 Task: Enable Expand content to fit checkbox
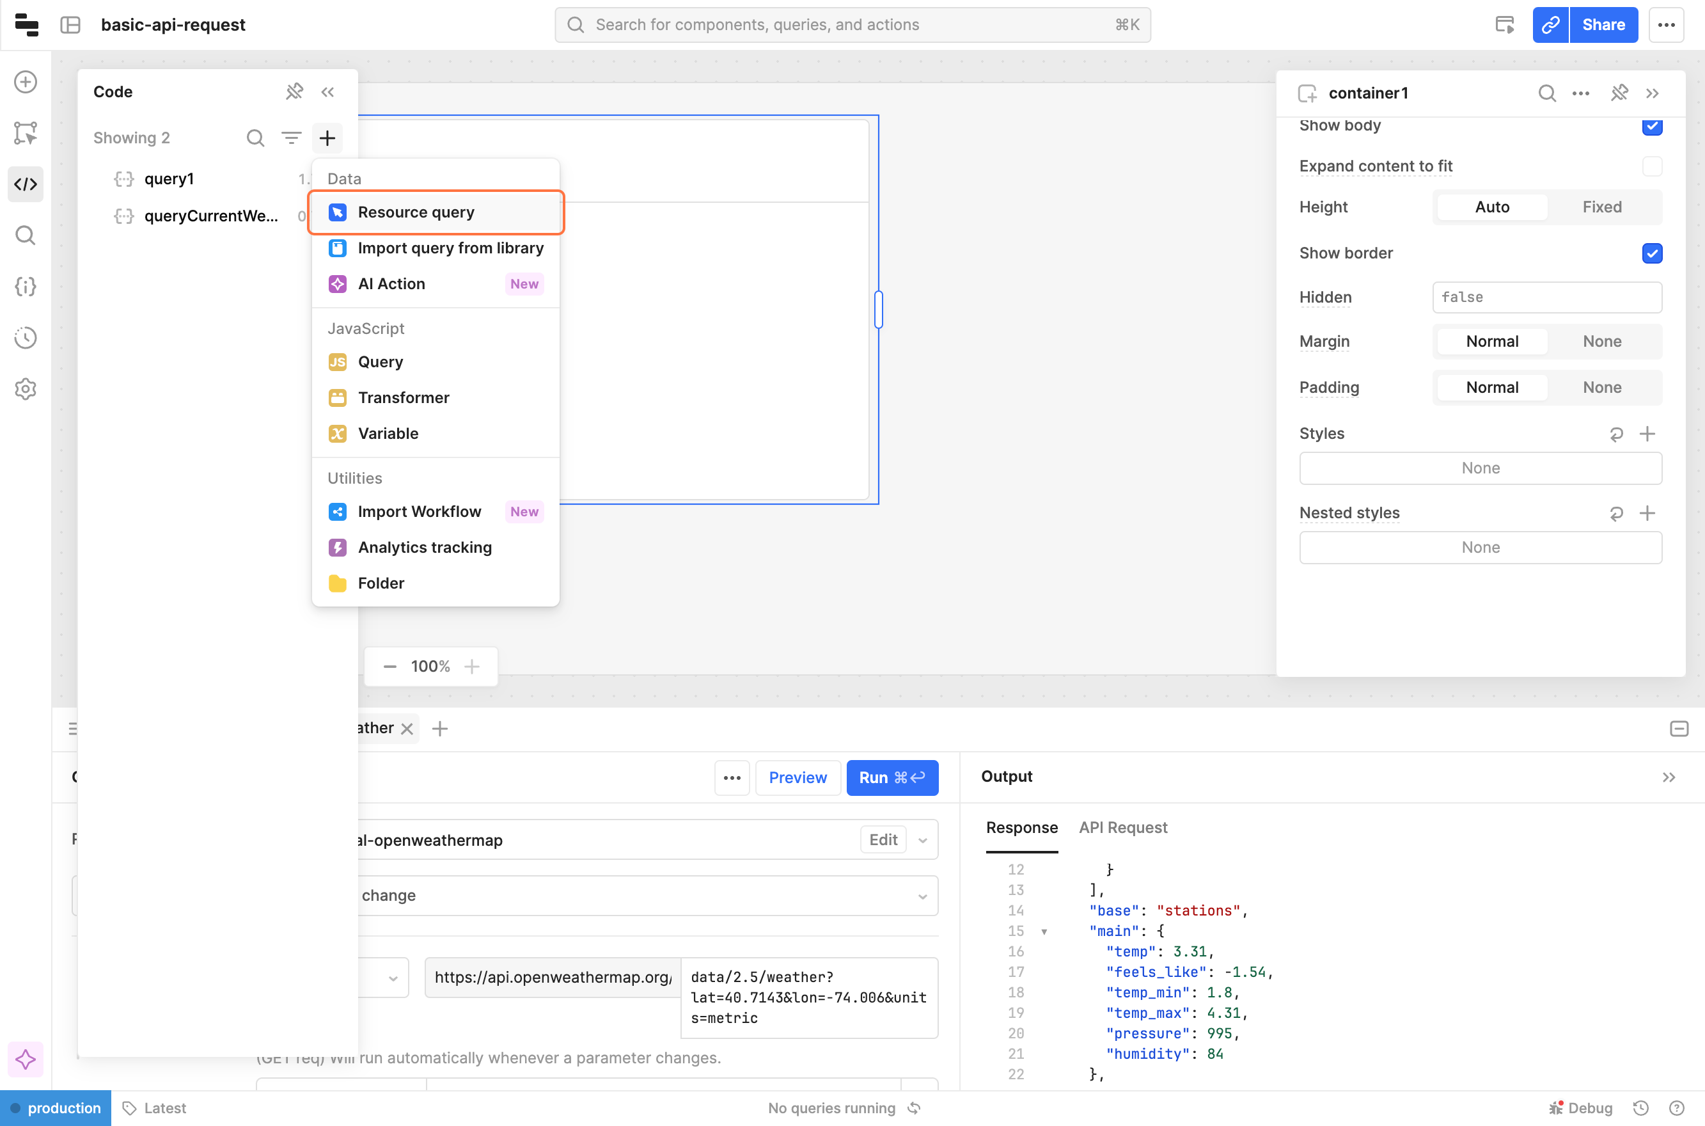(x=1652, y=166)
